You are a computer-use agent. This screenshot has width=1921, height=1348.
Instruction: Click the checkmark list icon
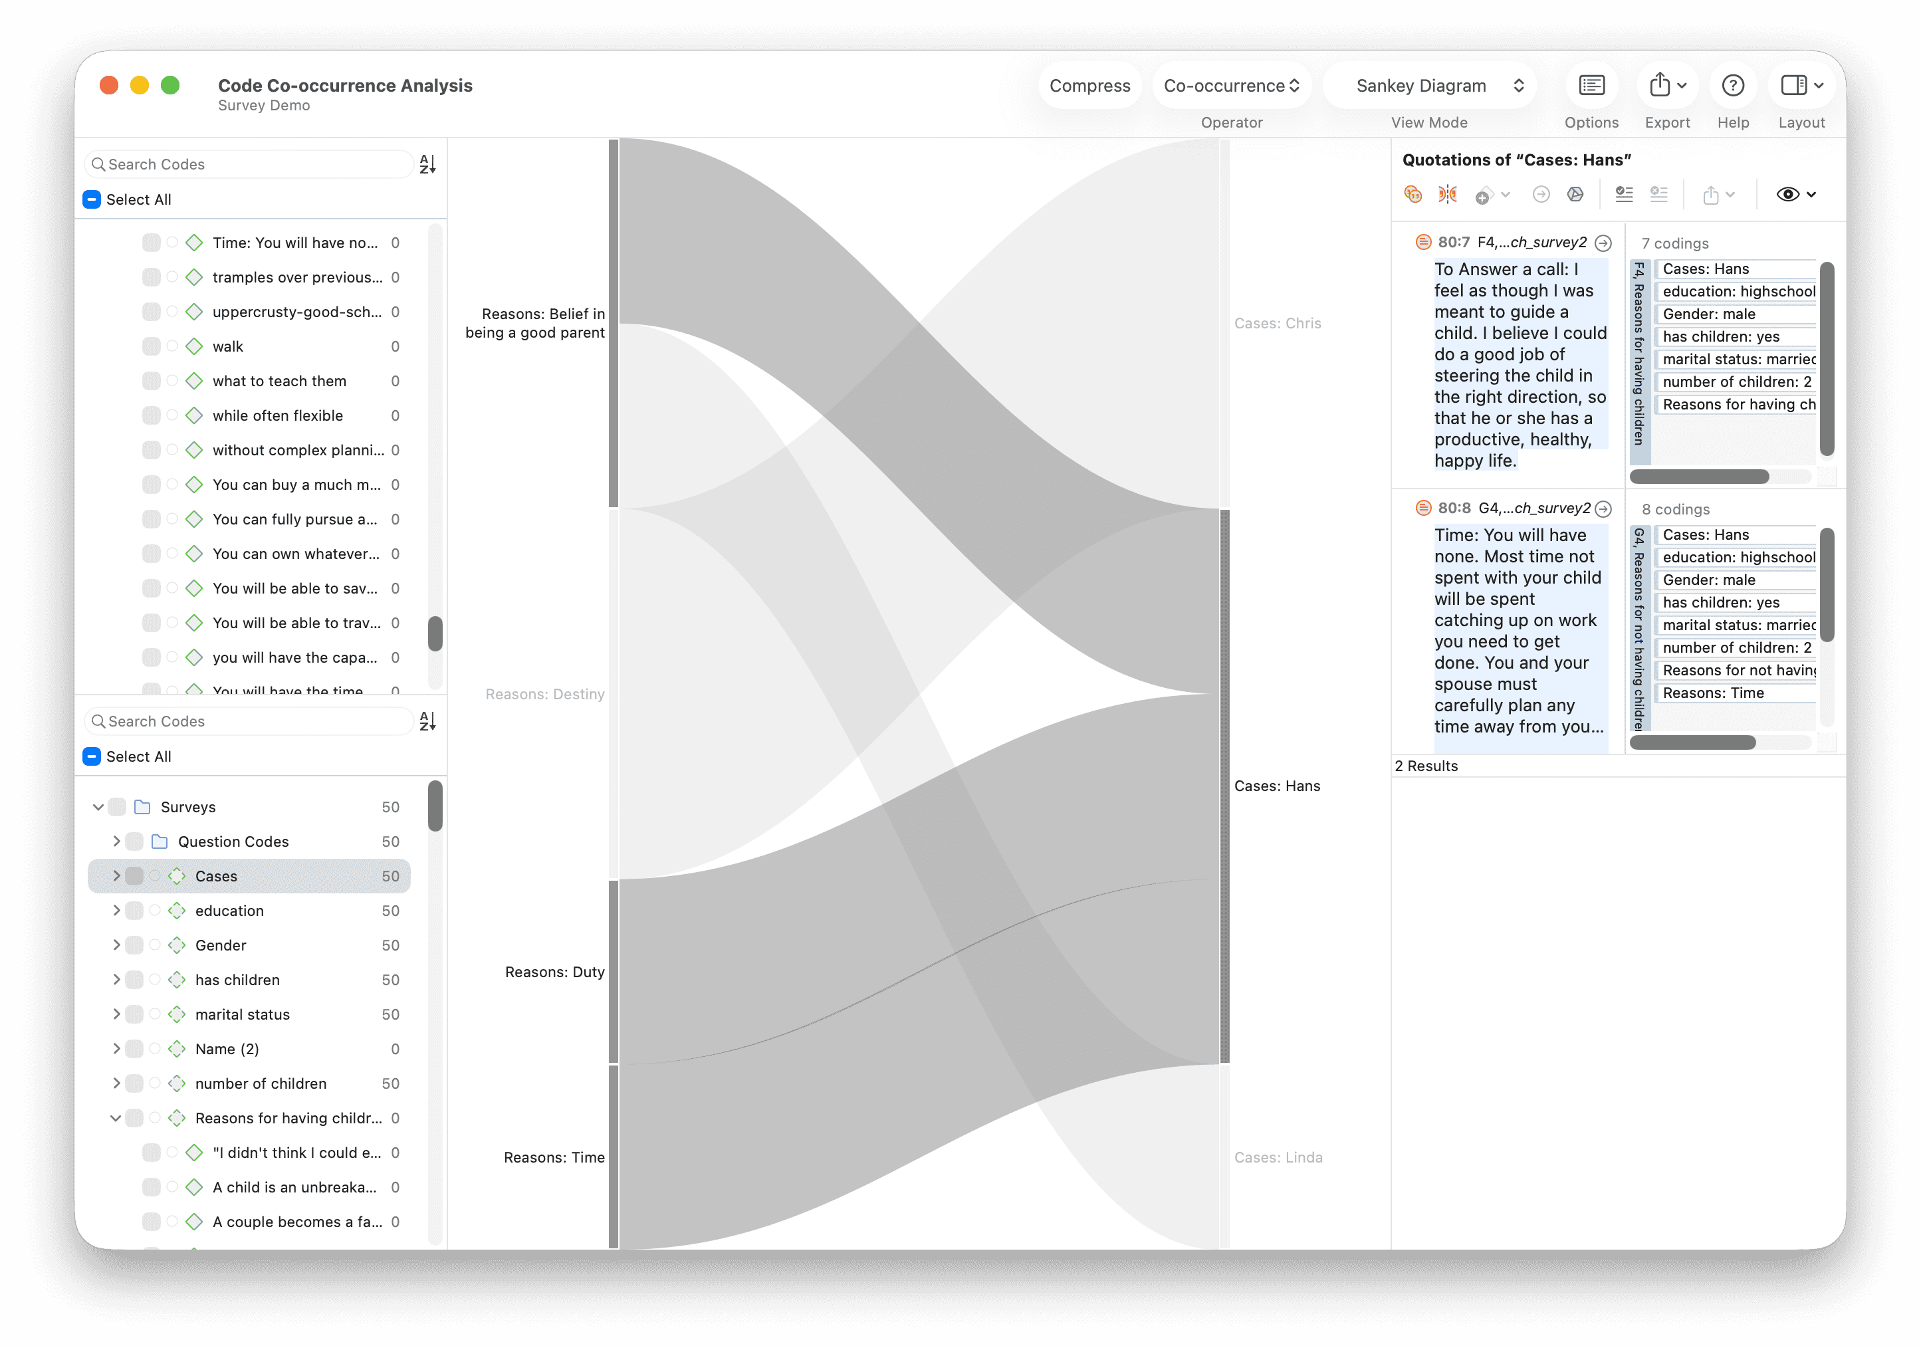pos(1624,195)
